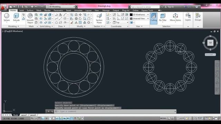Click the binoculars search icon
This screenshot has width=221, height=124.
162,7
